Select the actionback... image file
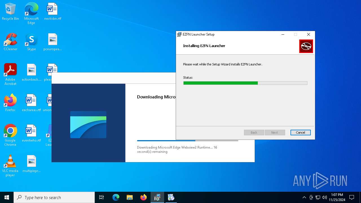 [31, 72]
